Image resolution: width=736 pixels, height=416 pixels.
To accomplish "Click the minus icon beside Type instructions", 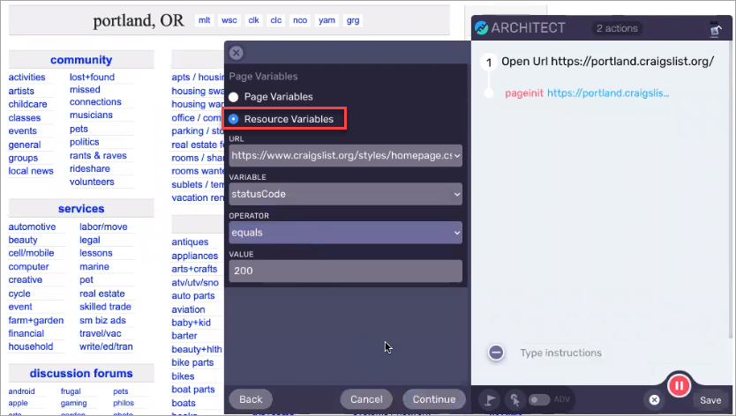I will pos(496,353).
